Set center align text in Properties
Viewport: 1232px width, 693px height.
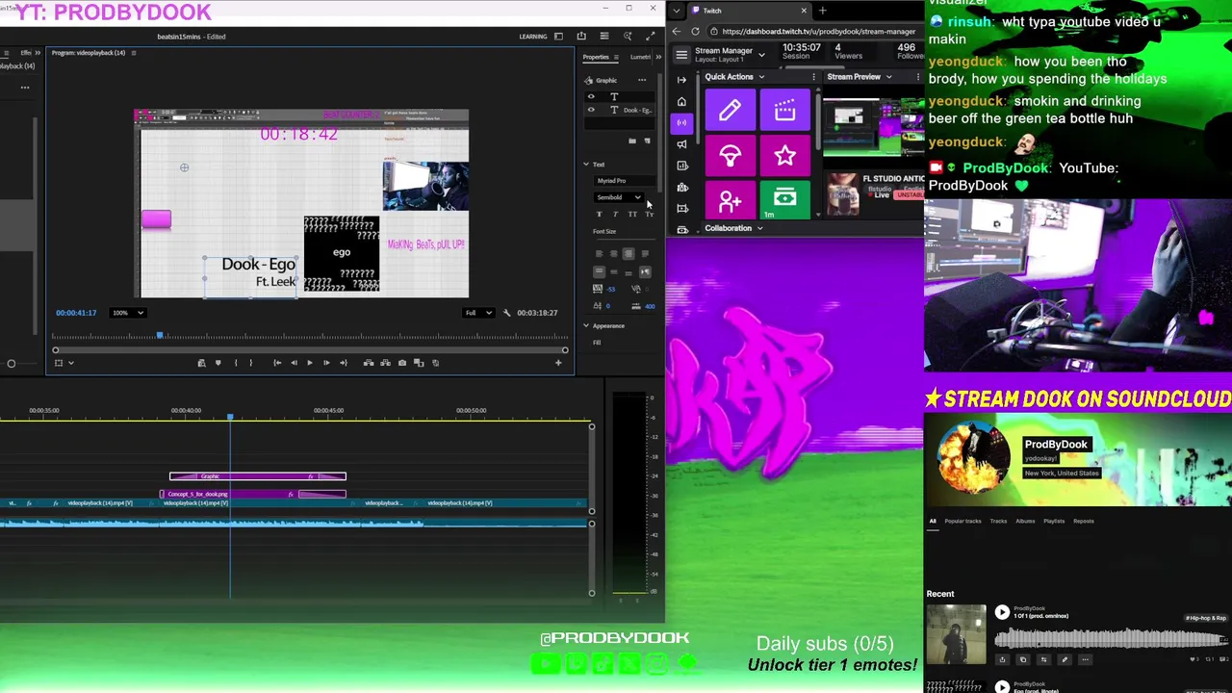tap(614, 253)
